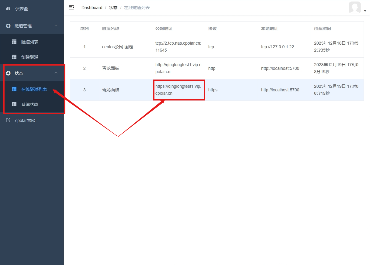The height and width of the screenshot is (265, 370).
Task: Click the creation time in row 2
Action: click(336, 68)
